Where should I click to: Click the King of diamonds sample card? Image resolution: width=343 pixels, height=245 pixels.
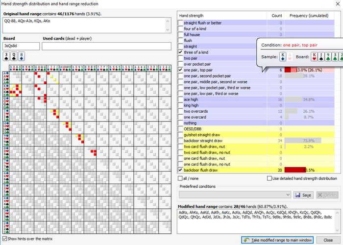click(x=283, y=57)
